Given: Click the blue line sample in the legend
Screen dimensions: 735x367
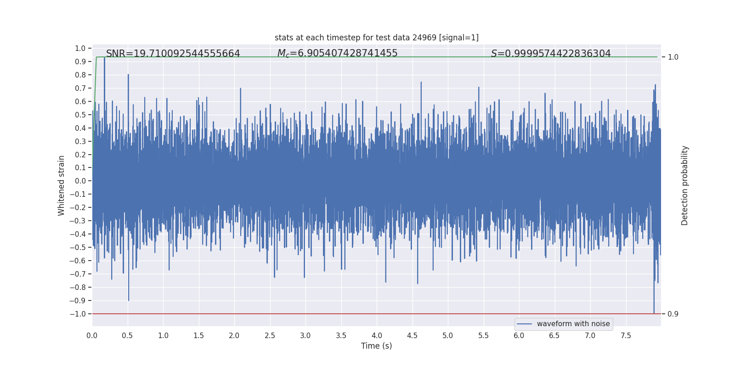Looking at the screenshot, I should click(524, 324).
